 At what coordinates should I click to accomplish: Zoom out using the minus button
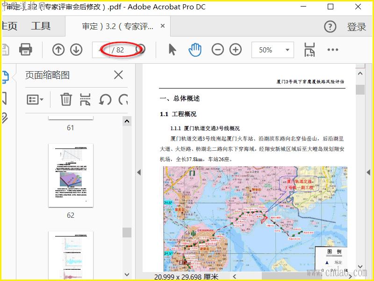click(x=217, y=49)
